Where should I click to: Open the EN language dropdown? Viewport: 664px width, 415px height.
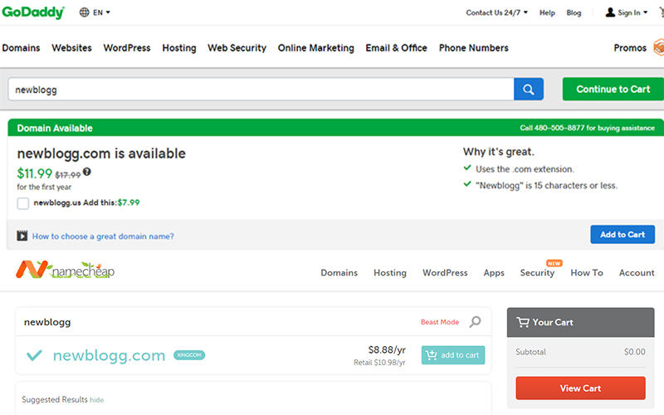(x=101, y=12)
